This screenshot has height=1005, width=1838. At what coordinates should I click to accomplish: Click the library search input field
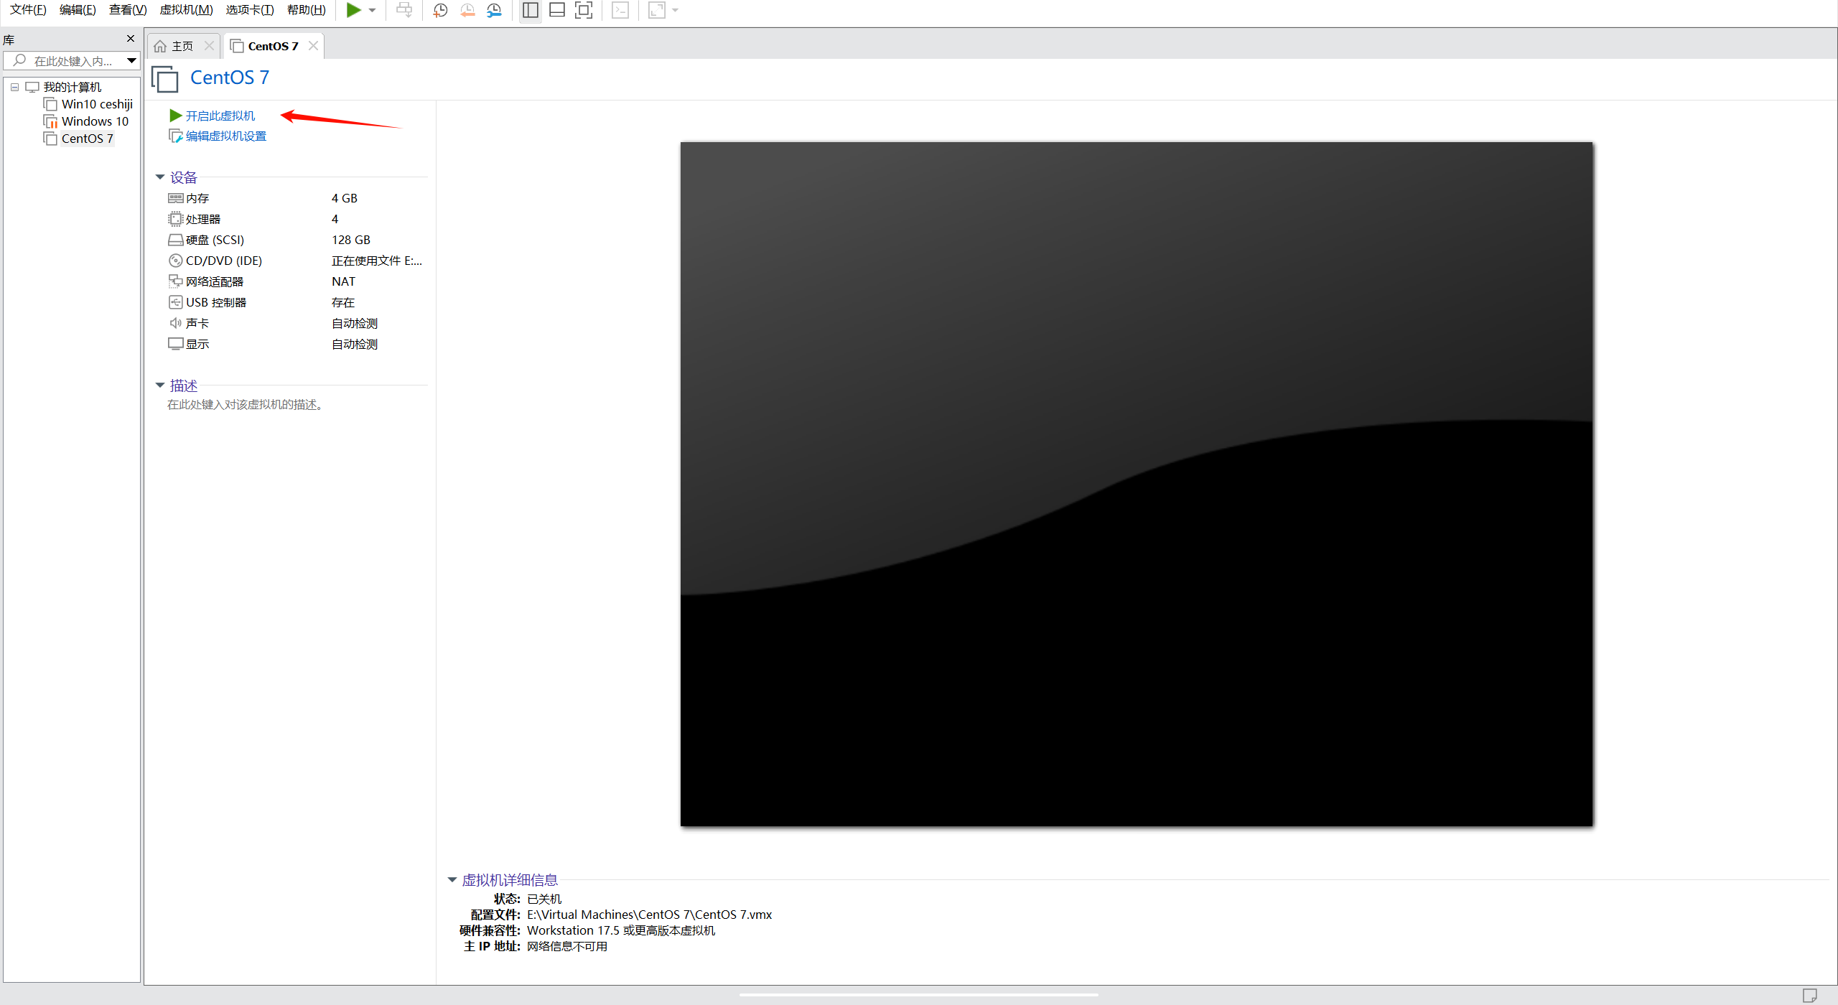point(73,61)
